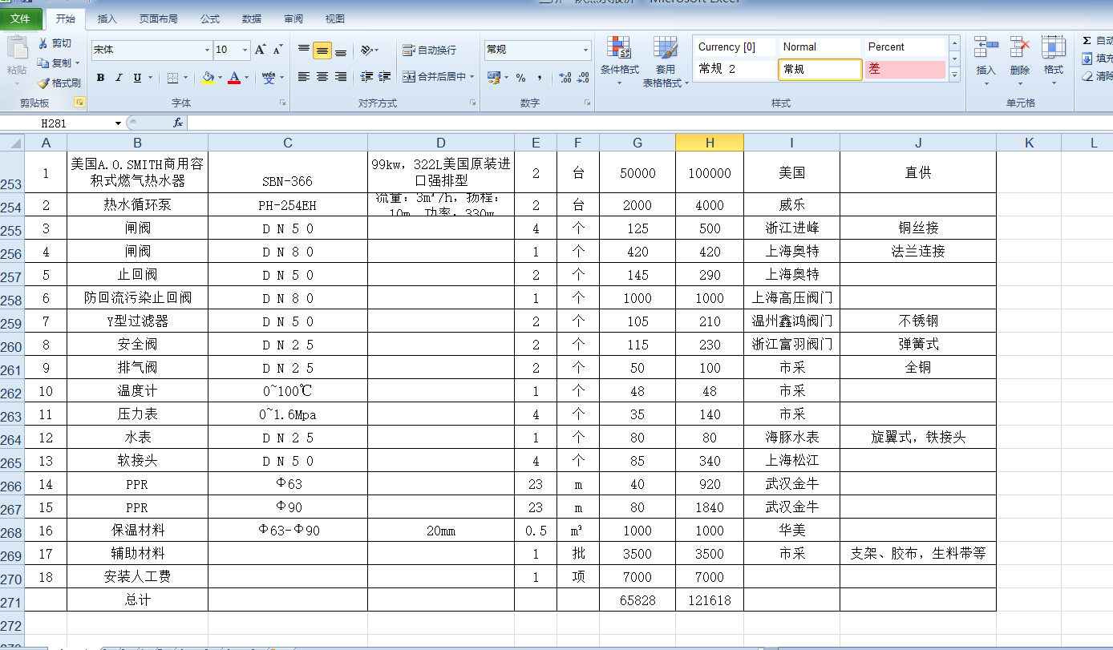This screenshot has width=1113, height=650.
Task: Switch to 公式 Formulas tab
Action: [210, 18]
